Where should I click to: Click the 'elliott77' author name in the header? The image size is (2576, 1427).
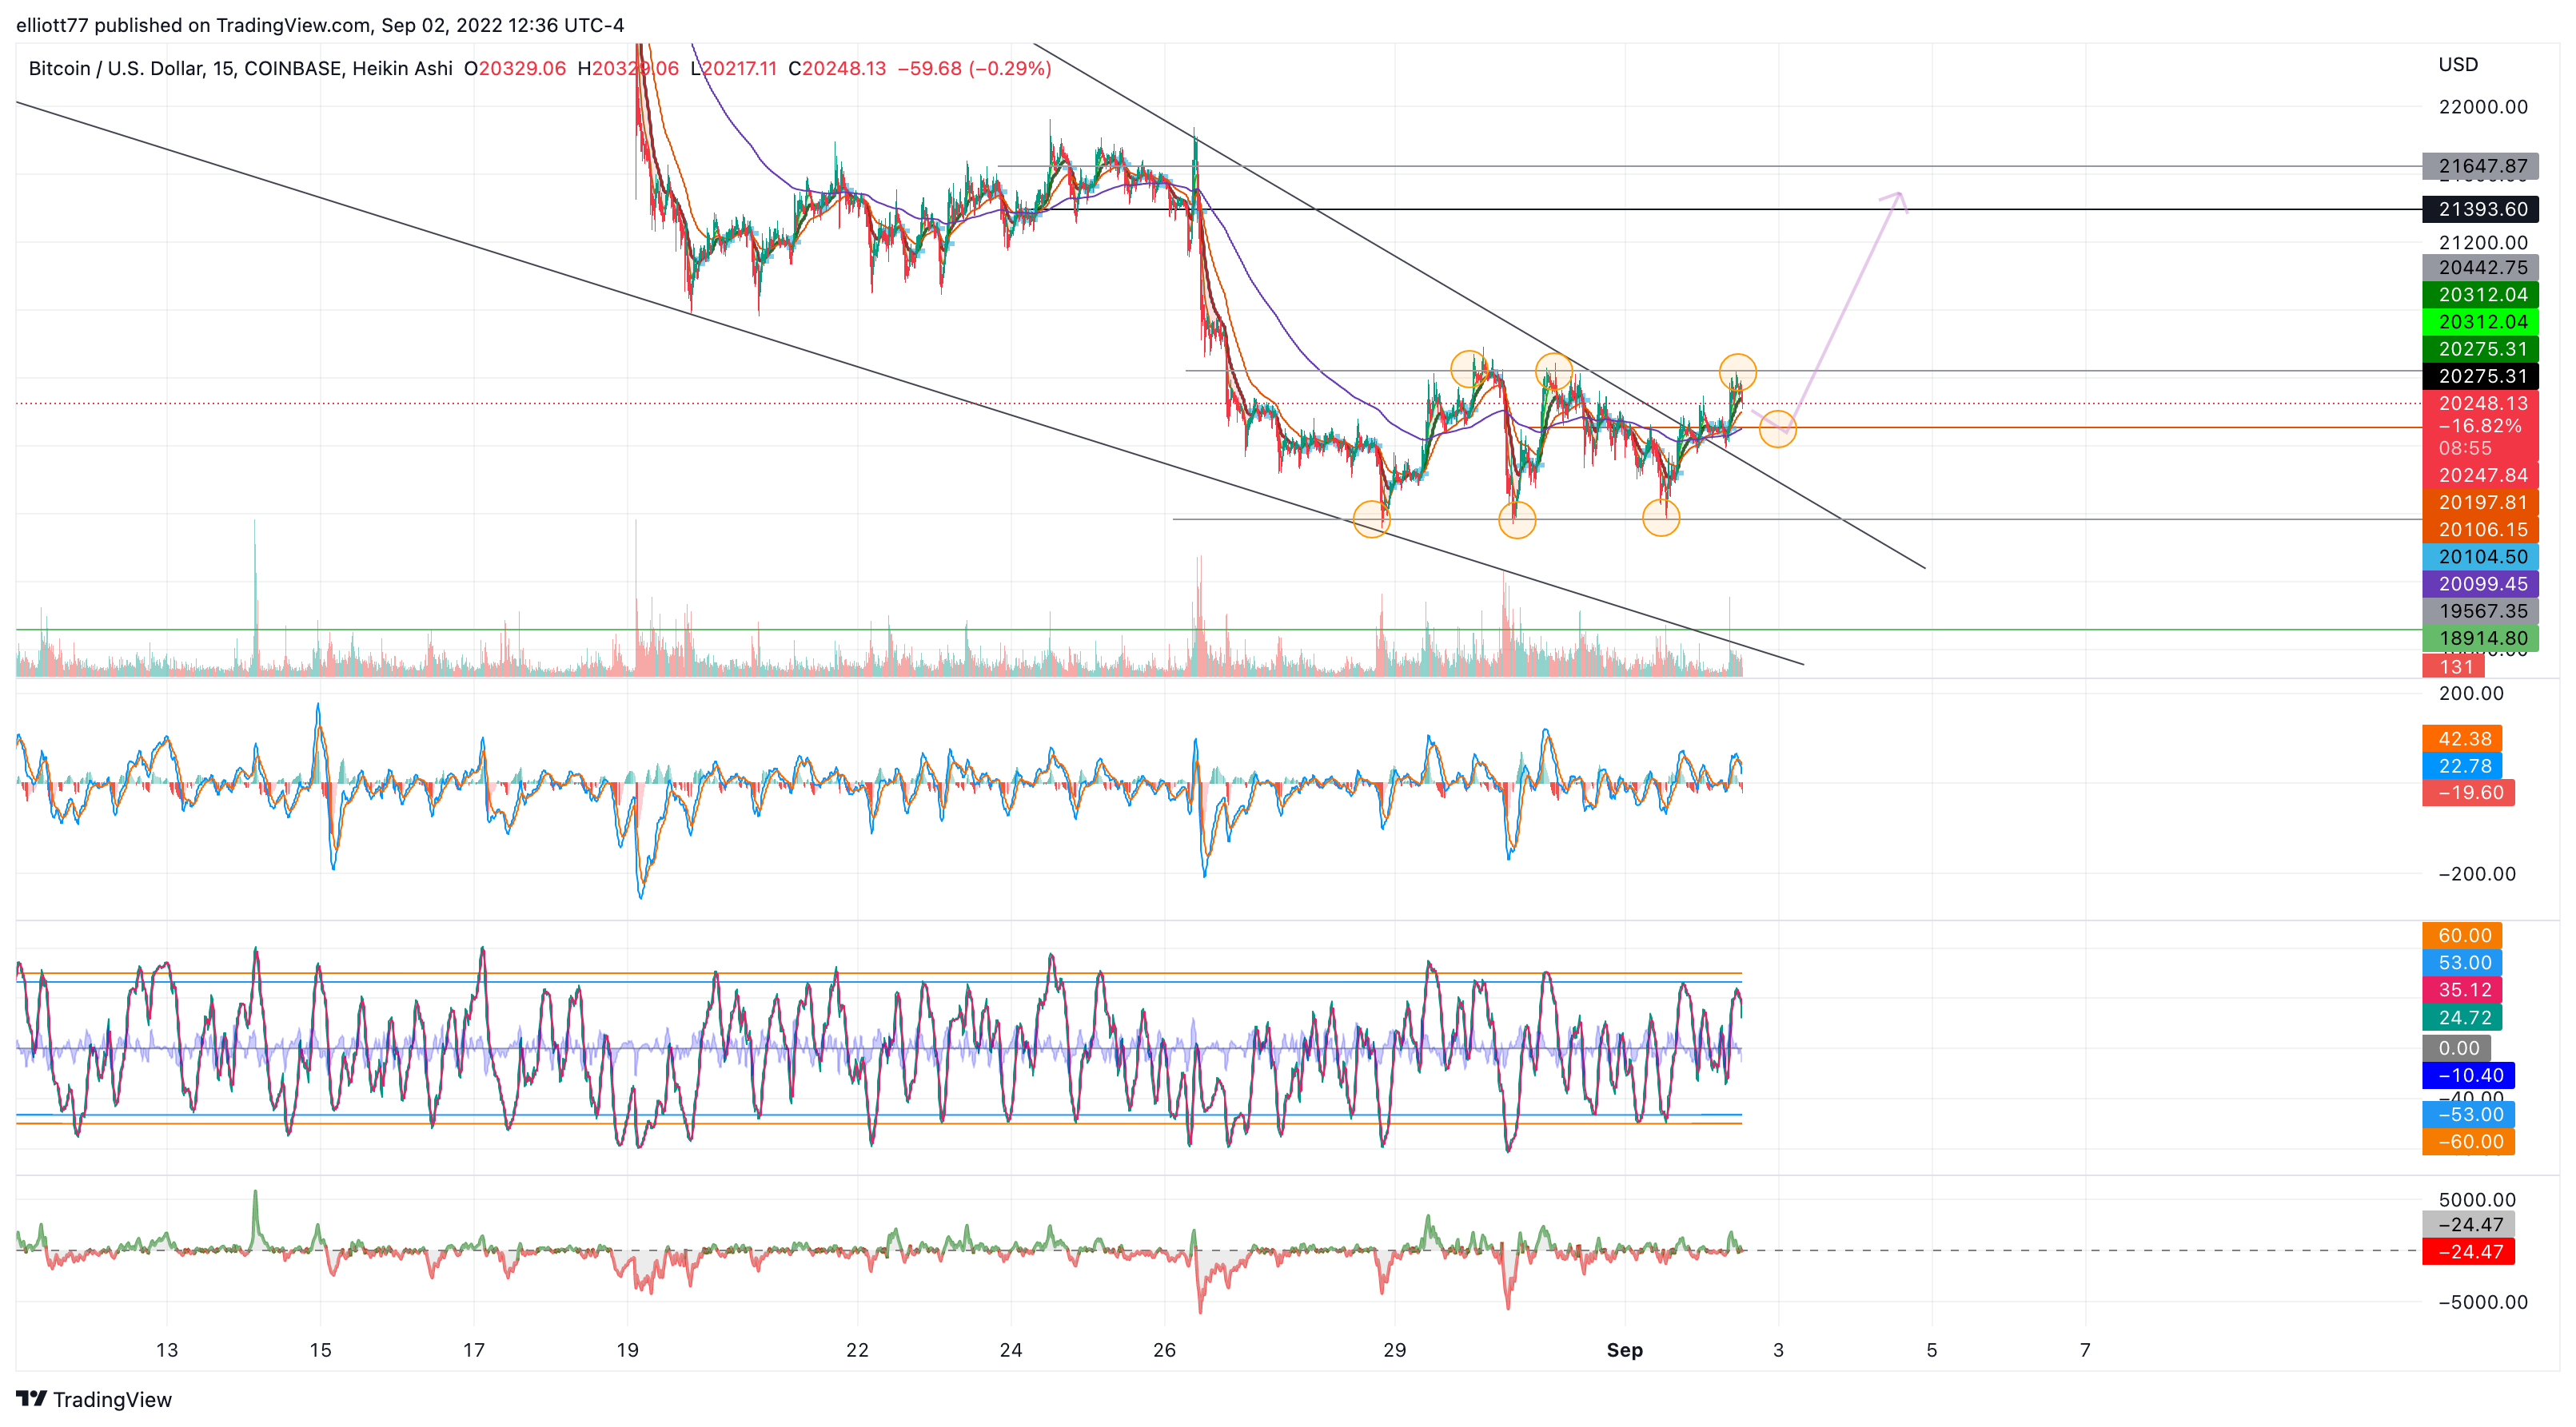[52, 25]
